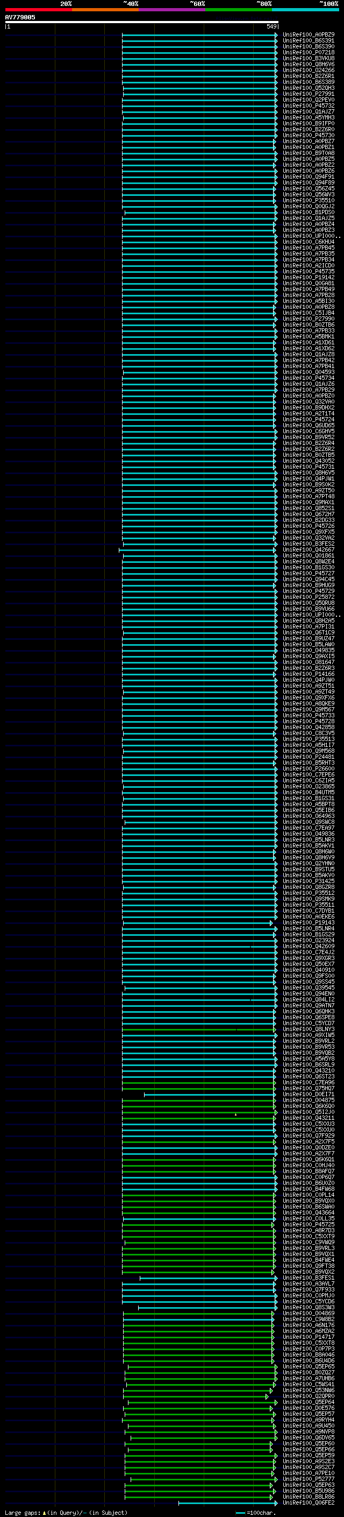This screenshot has width=344, height=1517.
Task: Click the green alignment bar for UniRef100_O04875
Action: [199, 1100]
